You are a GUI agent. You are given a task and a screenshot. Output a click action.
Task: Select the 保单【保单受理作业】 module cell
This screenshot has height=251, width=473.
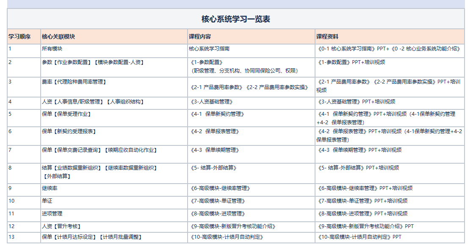tap(66, 114)
